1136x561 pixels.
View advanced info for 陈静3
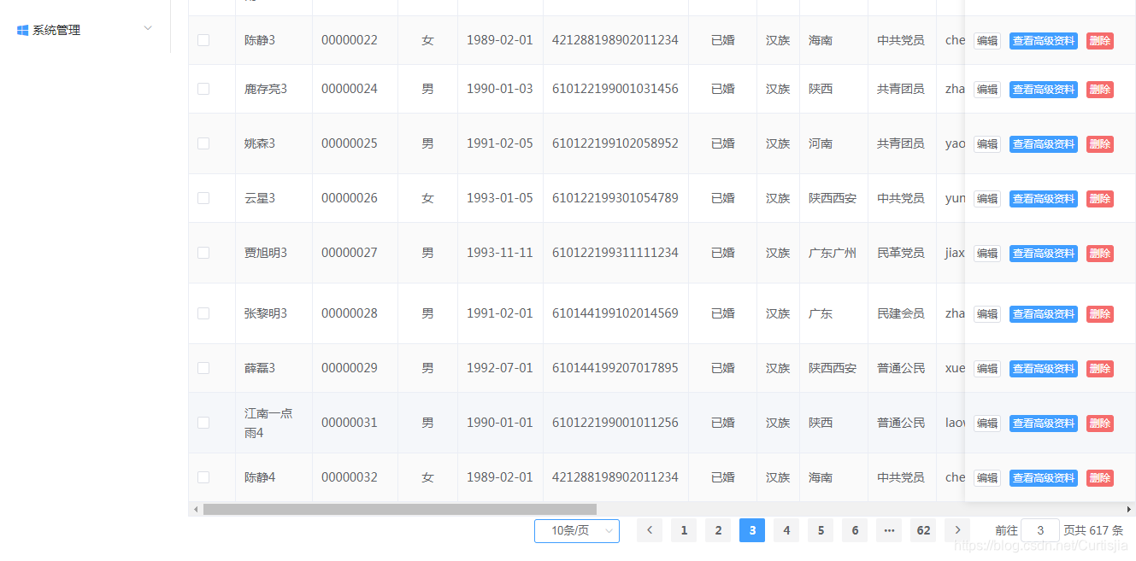coord(1044,40)
